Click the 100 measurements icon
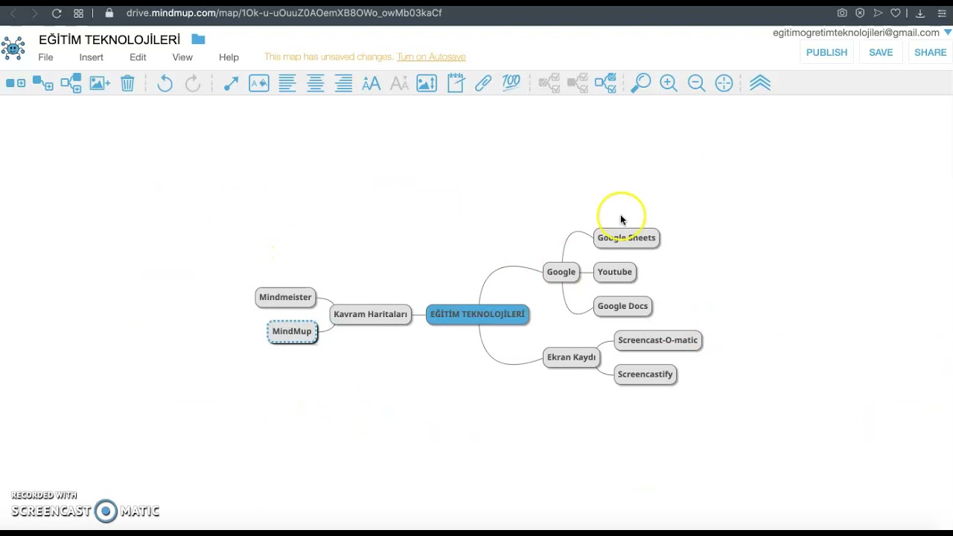 click(511, 83)
